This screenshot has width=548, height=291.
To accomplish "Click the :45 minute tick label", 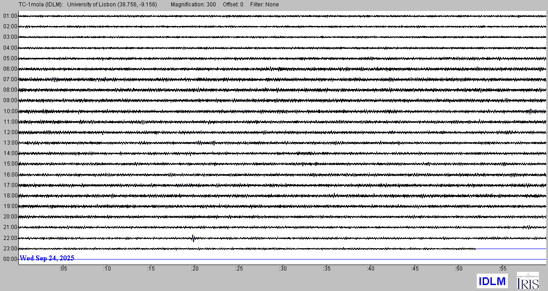I will click(415, 269).
